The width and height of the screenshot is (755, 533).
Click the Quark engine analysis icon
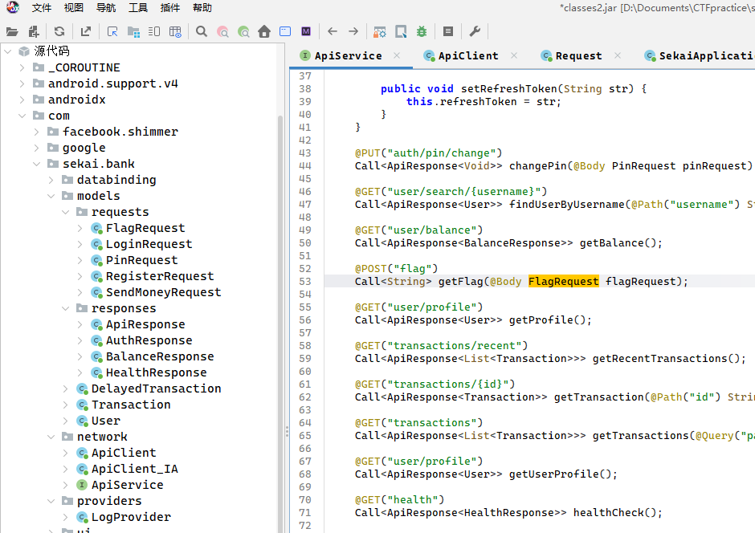click(x=401, y=32)
